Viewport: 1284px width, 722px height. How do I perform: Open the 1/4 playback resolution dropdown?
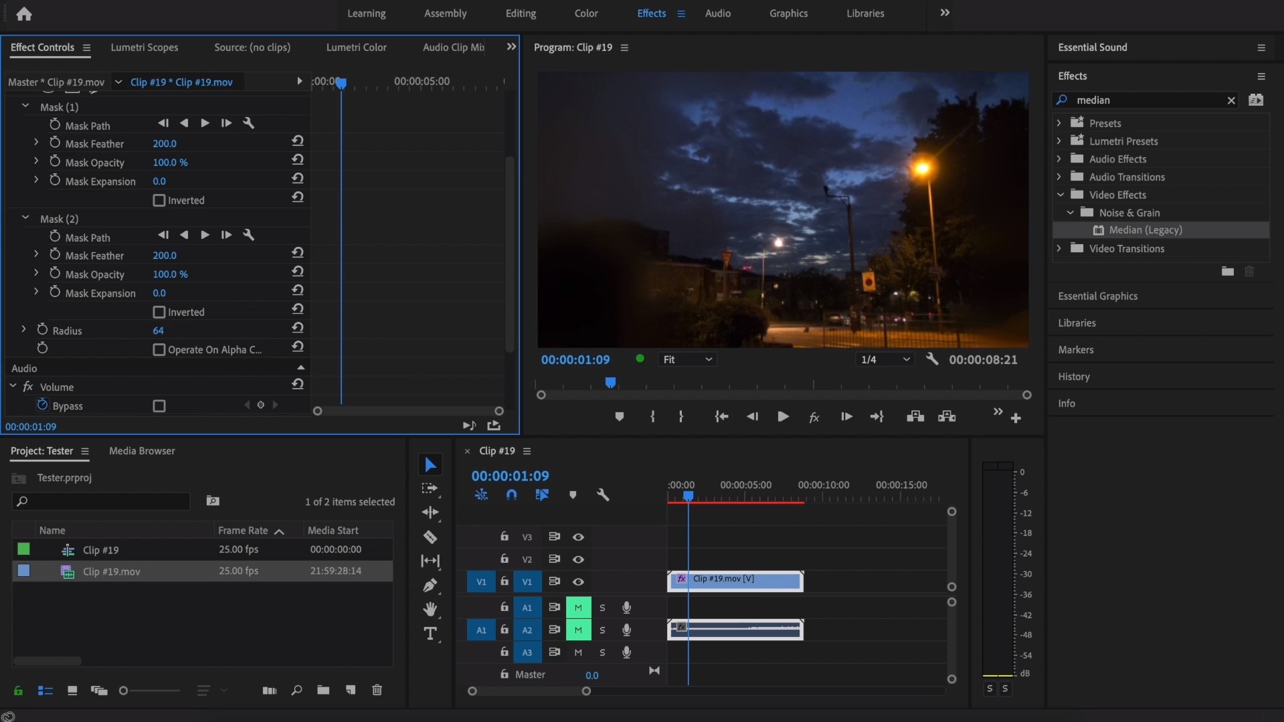885,360
